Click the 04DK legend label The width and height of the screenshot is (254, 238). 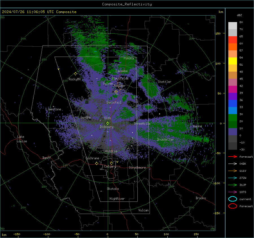point(243,164)
